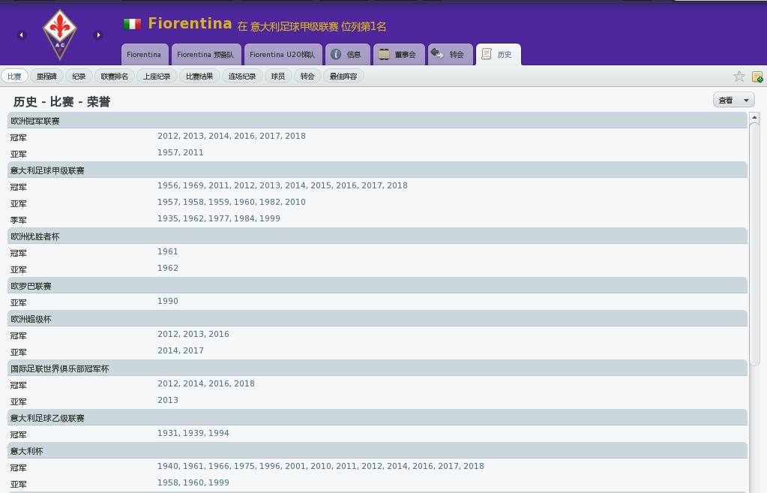The height and width of the screenshot is (493, 767).
Task: Click 意大利杯 section header
Action: tap(377, 451)
